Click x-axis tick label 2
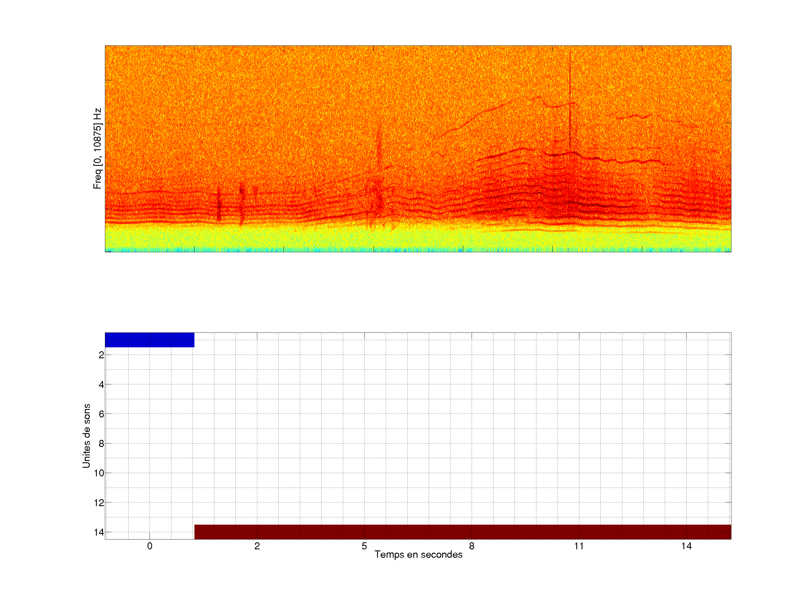Image resolution: width=808 pixels, height=606 pixels. [x=257, y=546]
